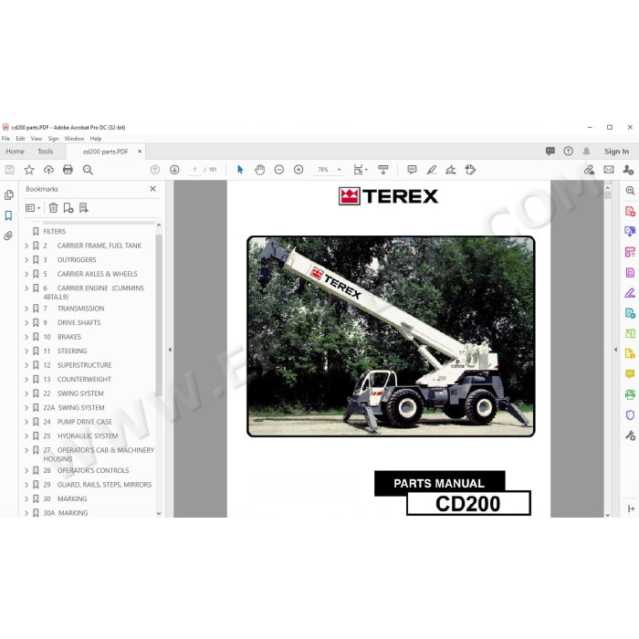Screen dimensions: 639x639
Task: Go to previous page arrow
Action: [x=155, y=170]
